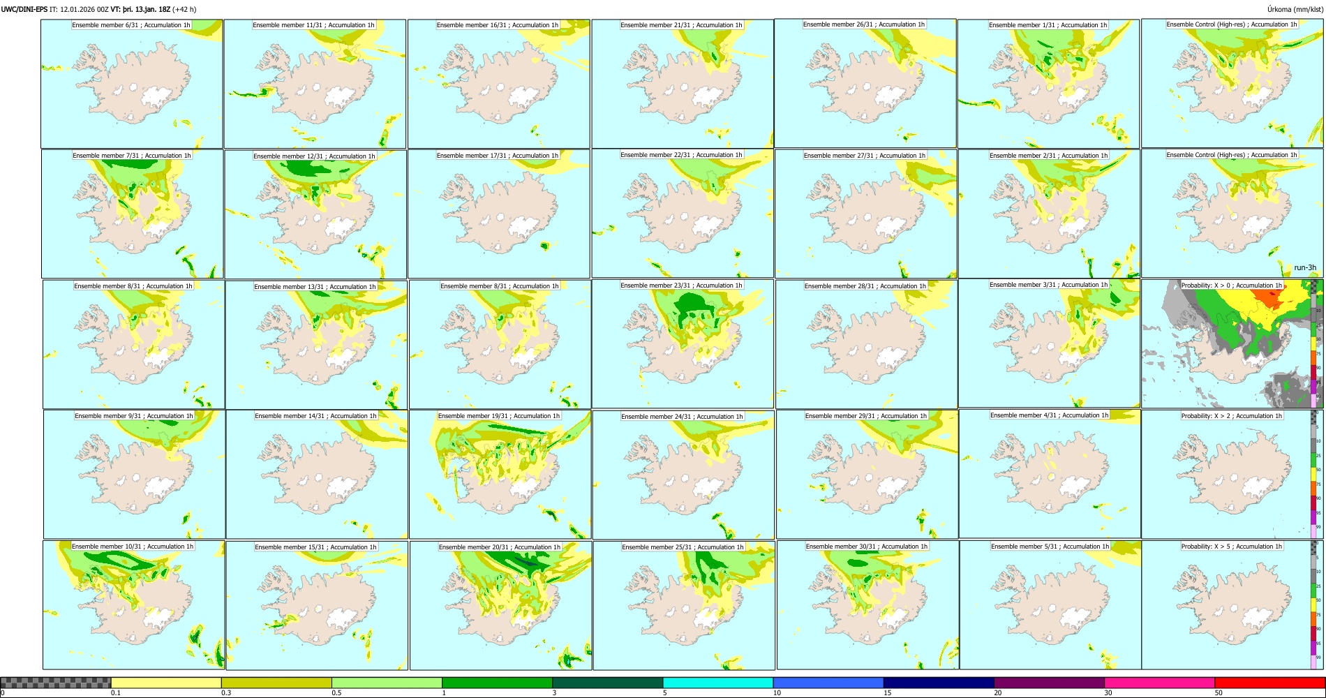Click the 'Úrkoma (mm/klst)' unit label
The height and width of the screenshot is (698, 1326).
click(1295, 9)
